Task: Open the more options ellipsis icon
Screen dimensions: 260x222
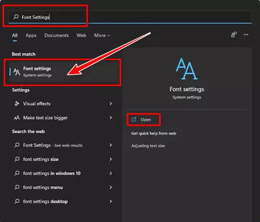Action: click(246, 35)
